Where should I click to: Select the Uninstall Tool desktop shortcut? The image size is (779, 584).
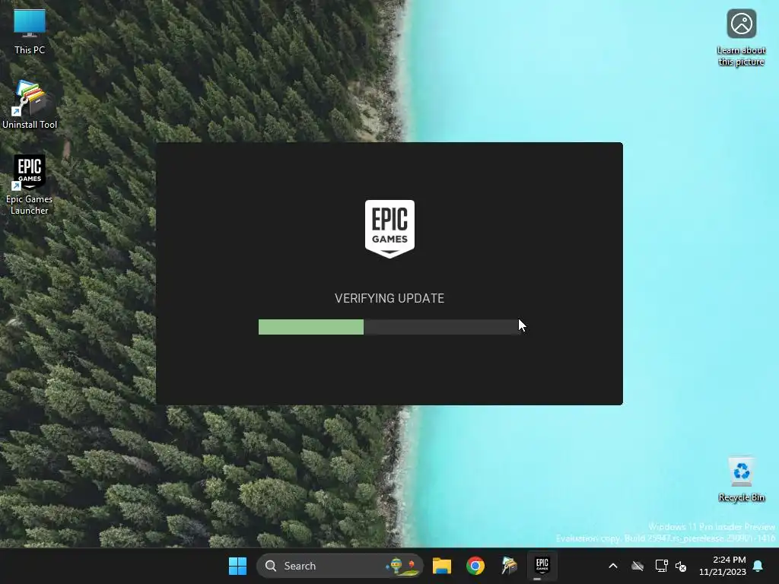click(30, 105)
